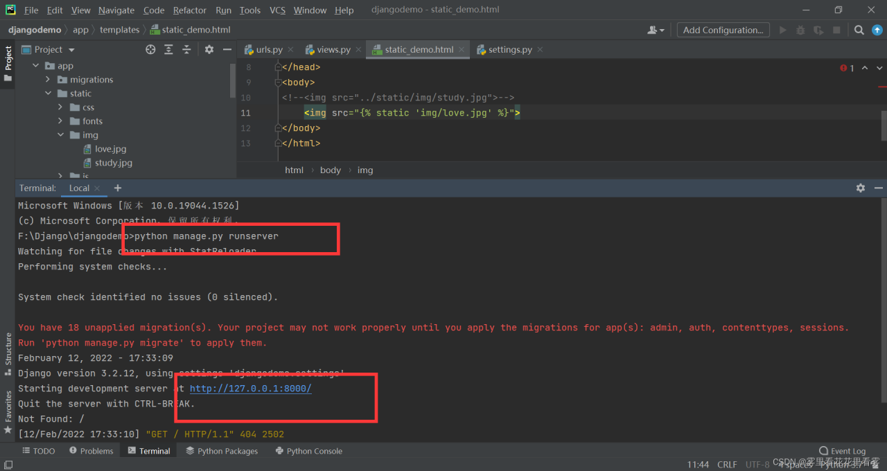Select love.jpg in the project tree
Screen dimensions: 887x471
pyautogui.click(x=110, y=149)
